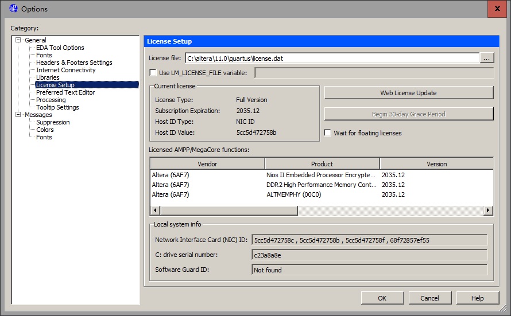
Task: Toggle Wait for floating licenses checkbox
Action: click(x=328, y=133)
